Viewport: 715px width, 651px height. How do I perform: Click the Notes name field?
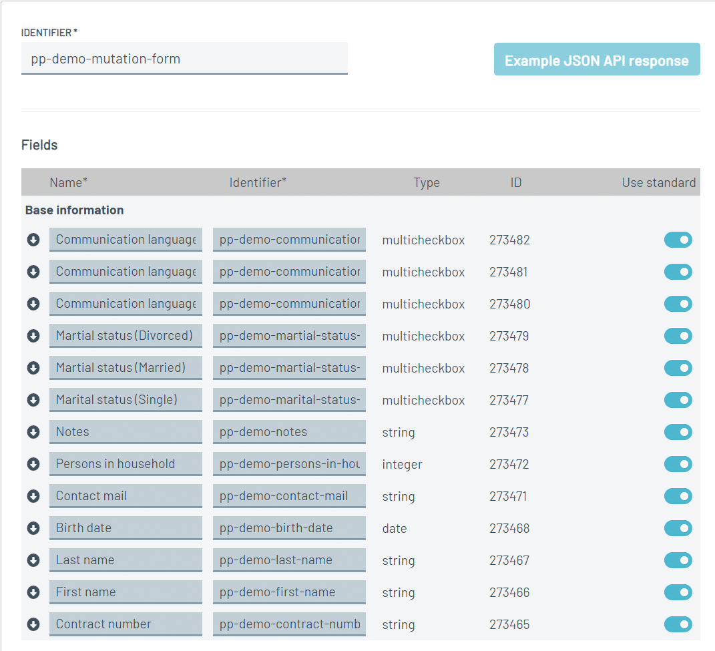126,432
